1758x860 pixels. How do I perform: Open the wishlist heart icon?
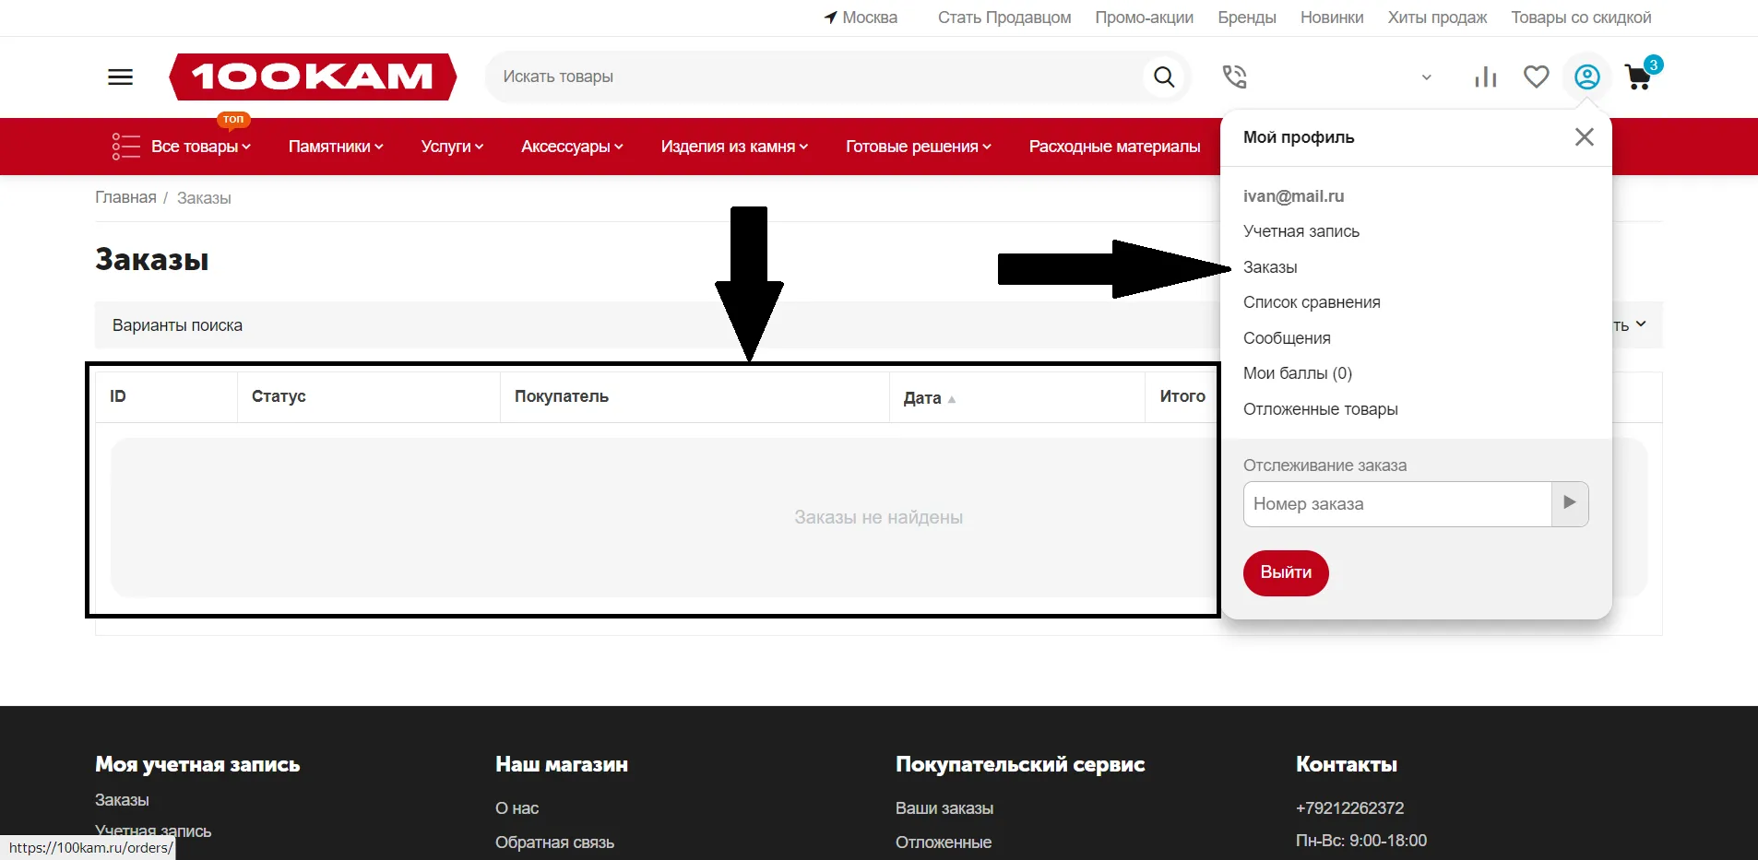coord(1536,77)
